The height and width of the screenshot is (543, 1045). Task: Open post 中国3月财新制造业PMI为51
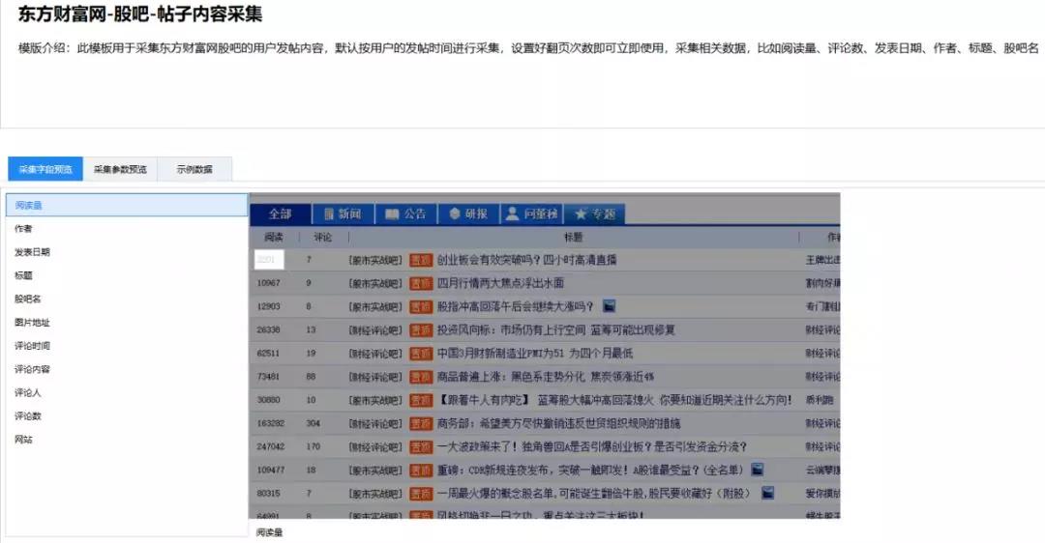click(x=535, y=354)
